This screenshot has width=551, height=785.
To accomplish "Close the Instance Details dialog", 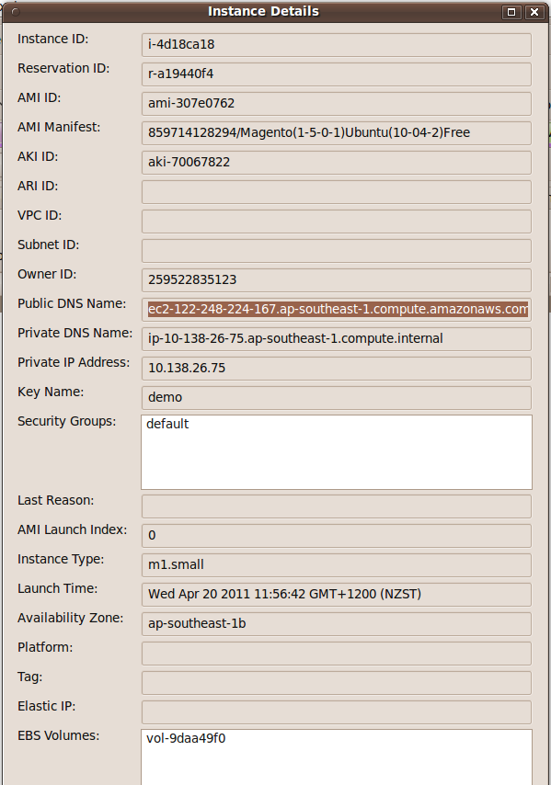I will (x=534, y=12).
